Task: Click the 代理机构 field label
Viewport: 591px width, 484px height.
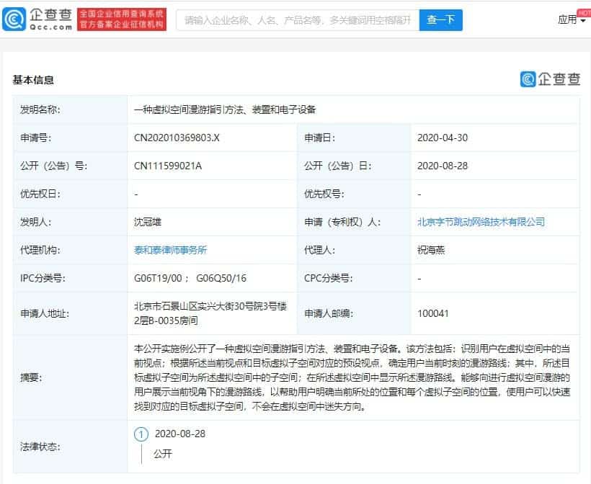Action: (x=40, y=250)
